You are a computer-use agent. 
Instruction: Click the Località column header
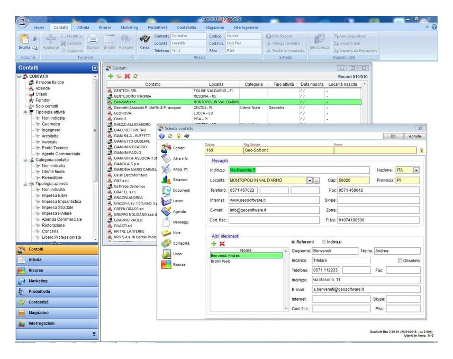point(216,84)
